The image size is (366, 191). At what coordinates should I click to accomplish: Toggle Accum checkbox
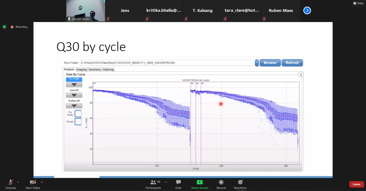(78, 122)
